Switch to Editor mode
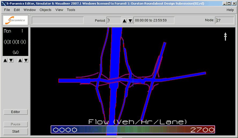 click(x=16, y=112)
